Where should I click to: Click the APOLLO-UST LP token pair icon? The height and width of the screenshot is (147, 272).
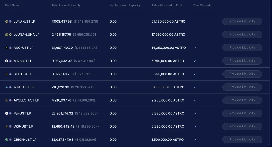click(8, 100)
